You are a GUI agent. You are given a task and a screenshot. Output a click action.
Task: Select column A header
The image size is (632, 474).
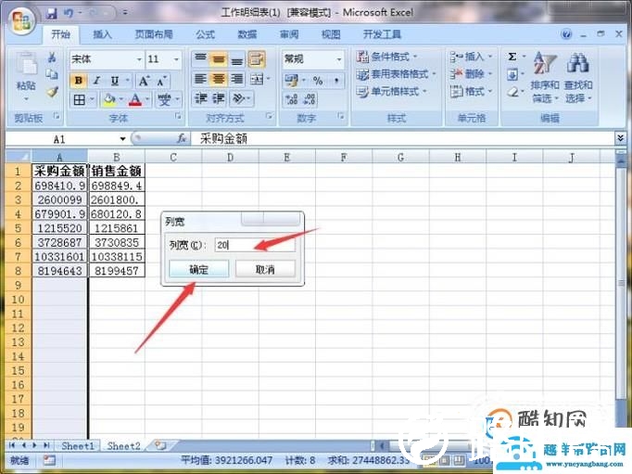[59, 157]
